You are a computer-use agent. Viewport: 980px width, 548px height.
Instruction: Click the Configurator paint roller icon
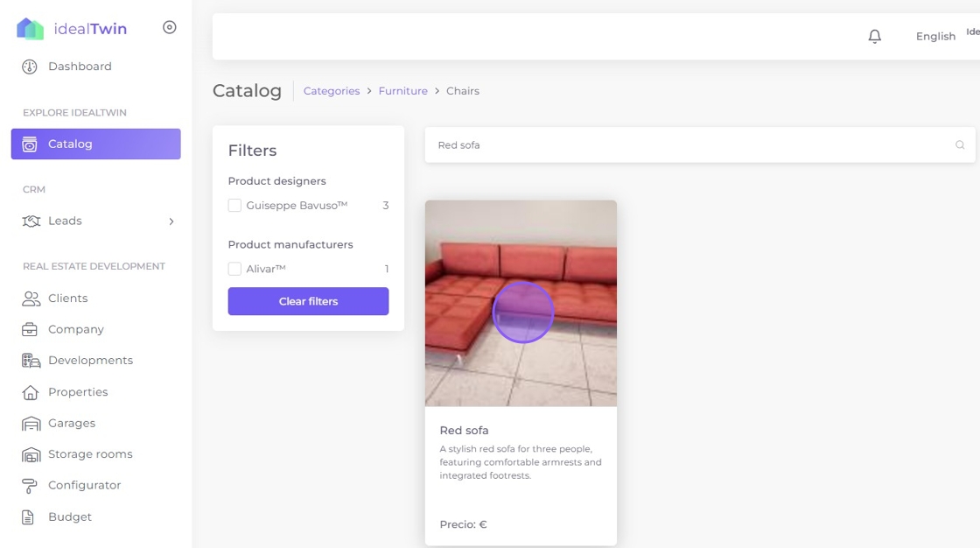click(x=31, y=485)
